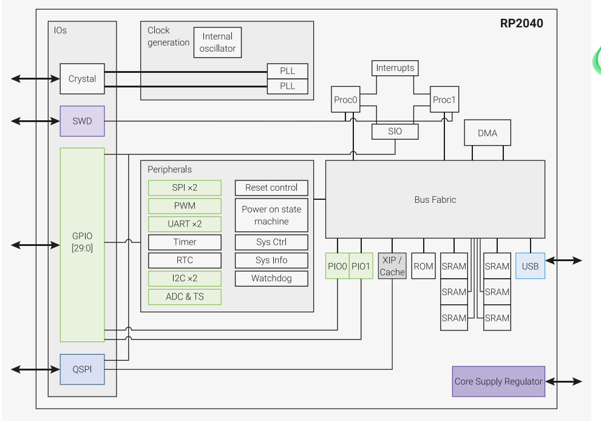Select the SWD block

tap(82, 121)
